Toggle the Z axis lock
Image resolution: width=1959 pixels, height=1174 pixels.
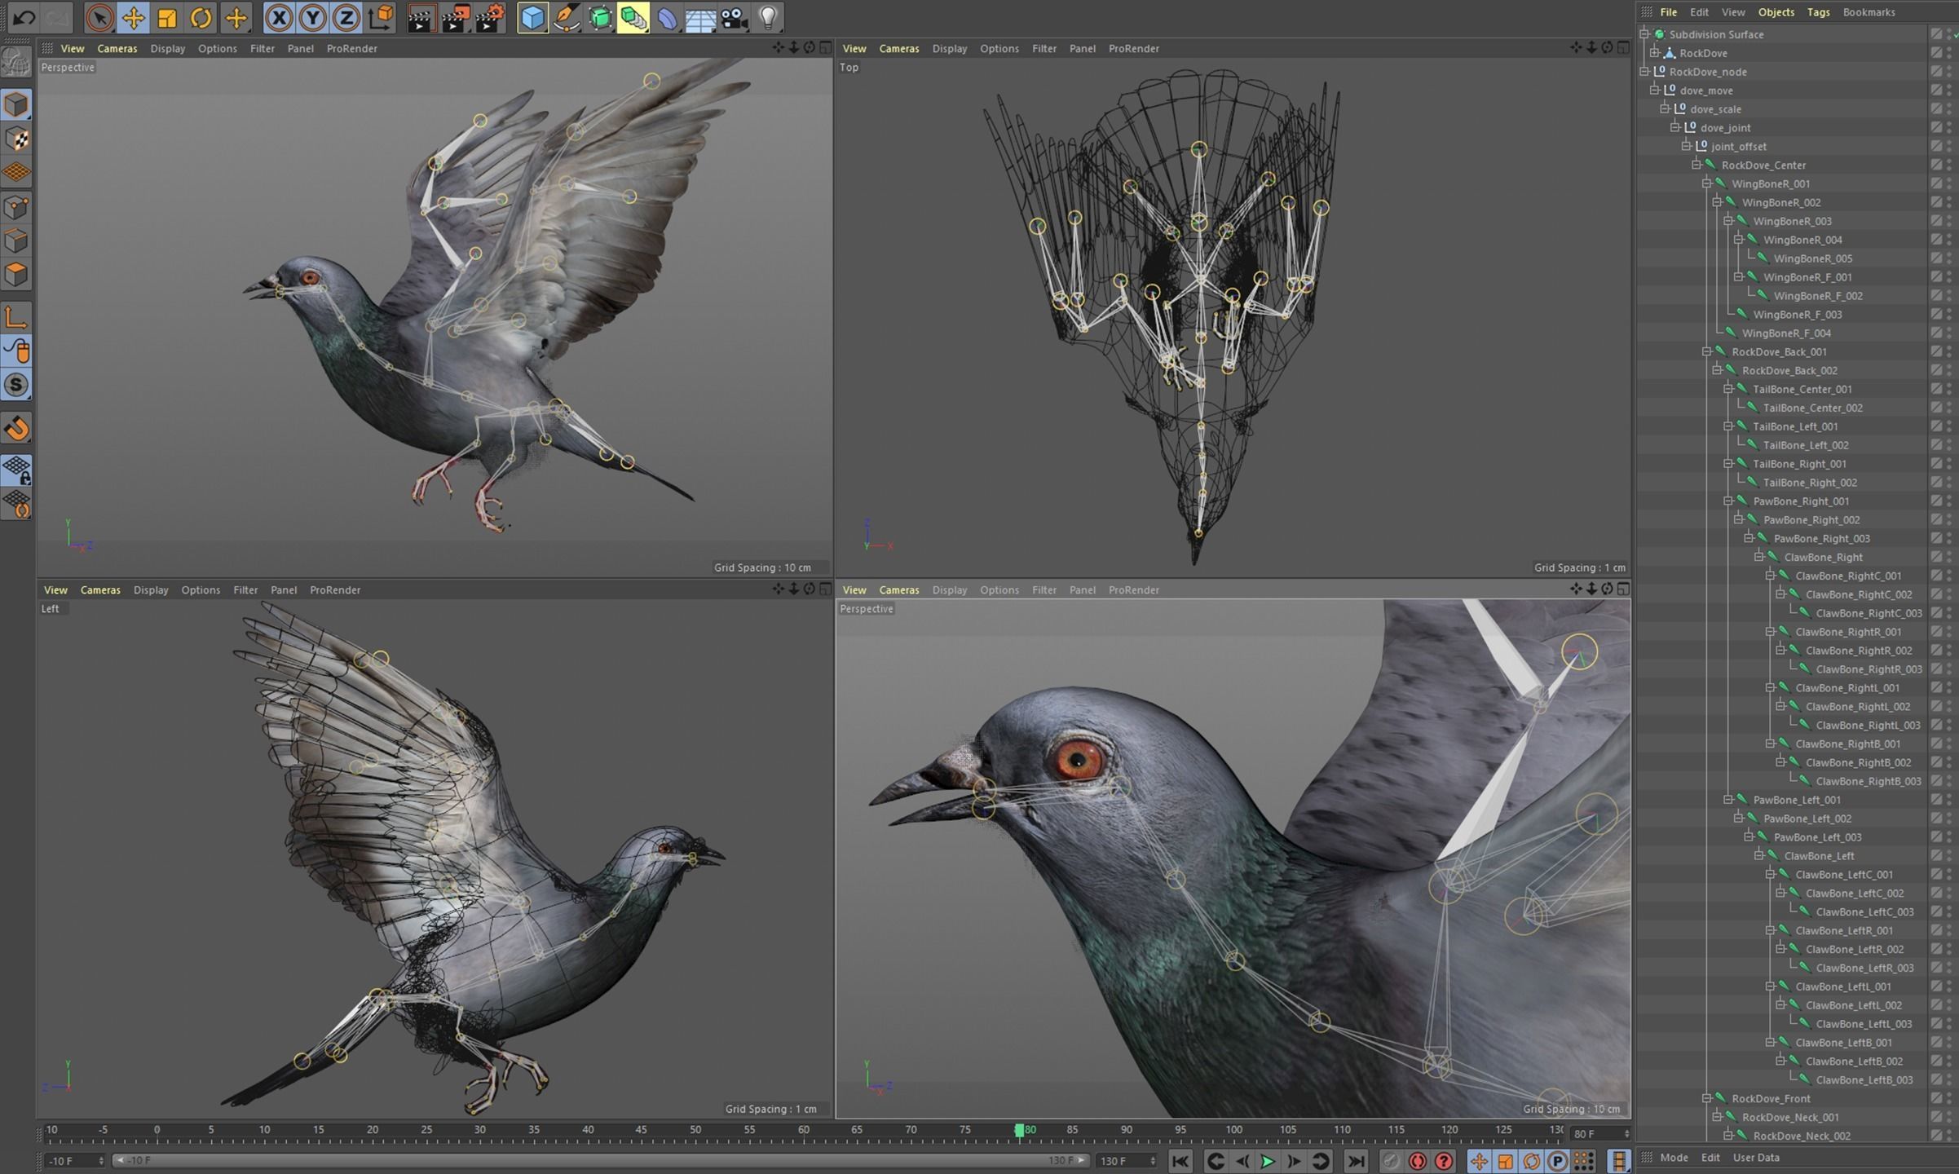(x=346, y=17)
